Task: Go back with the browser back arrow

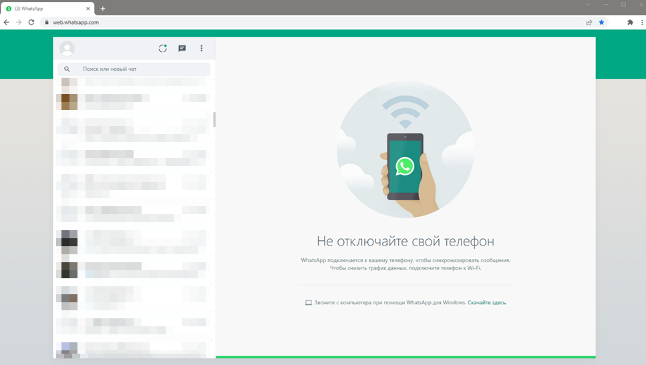Action: pyautogui.click(x=7, y=22)
